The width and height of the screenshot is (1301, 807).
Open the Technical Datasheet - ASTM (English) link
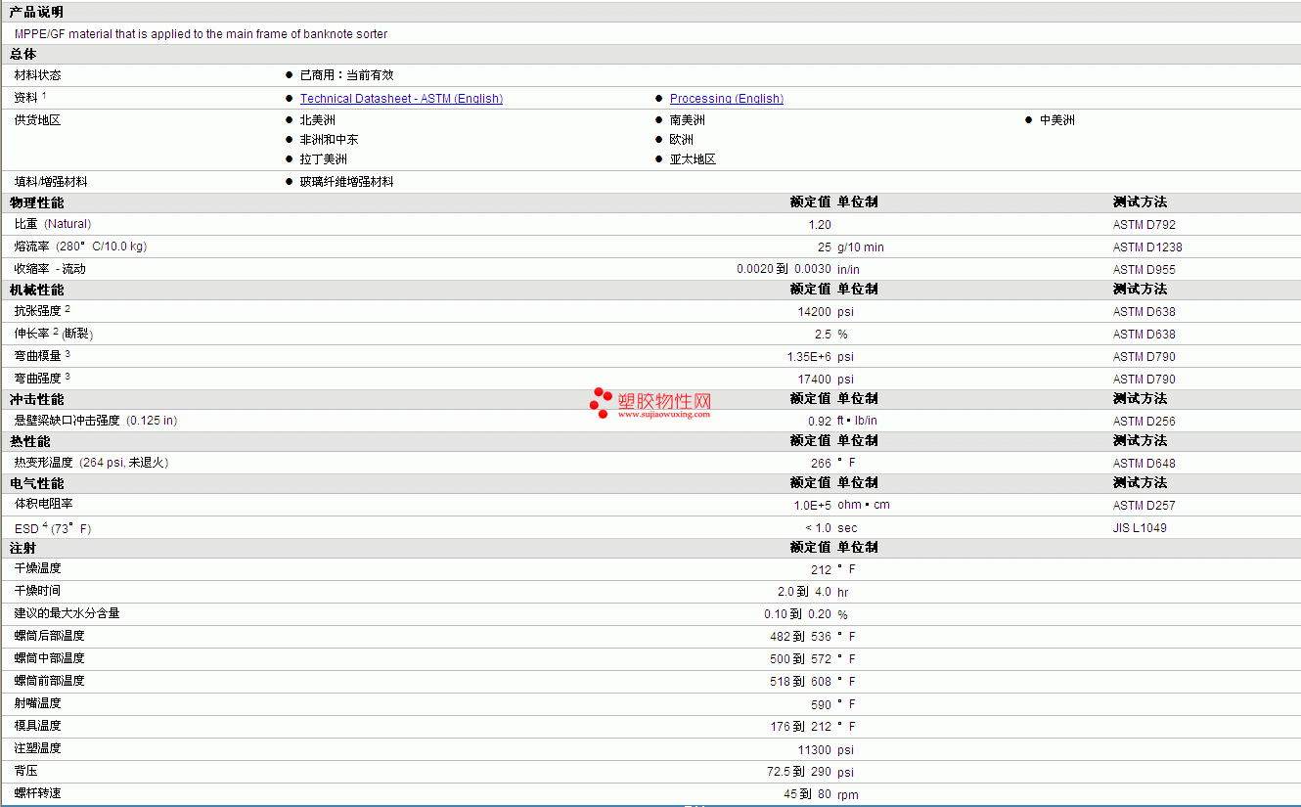pyautogui.click(x=401, y=99)
